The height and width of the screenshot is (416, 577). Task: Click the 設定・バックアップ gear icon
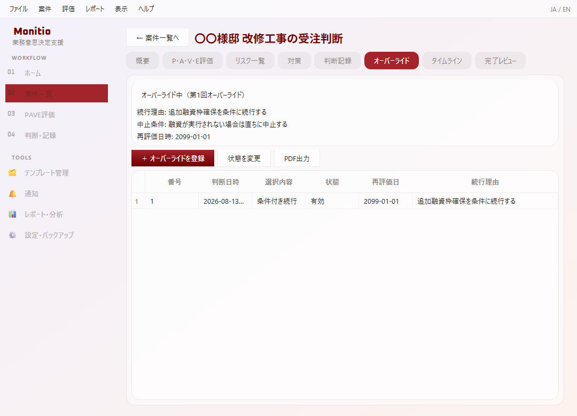(12, 235)
